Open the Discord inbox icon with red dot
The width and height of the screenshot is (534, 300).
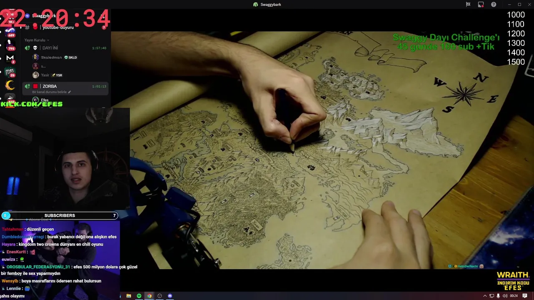481,5
